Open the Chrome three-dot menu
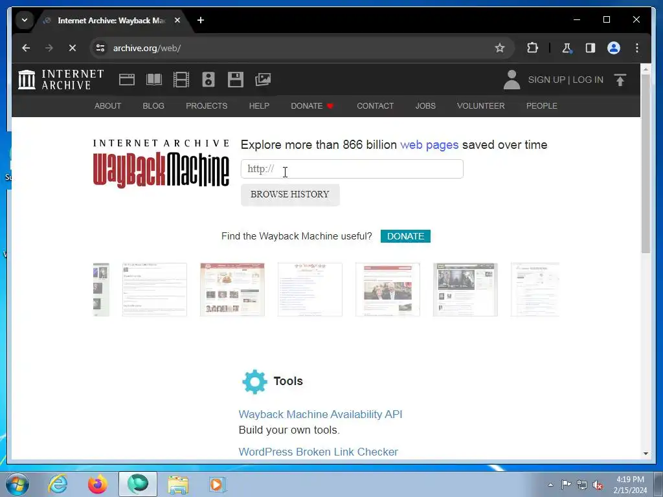Image resolution: width=663 pixels, height=497 pixels. point(637,48)
